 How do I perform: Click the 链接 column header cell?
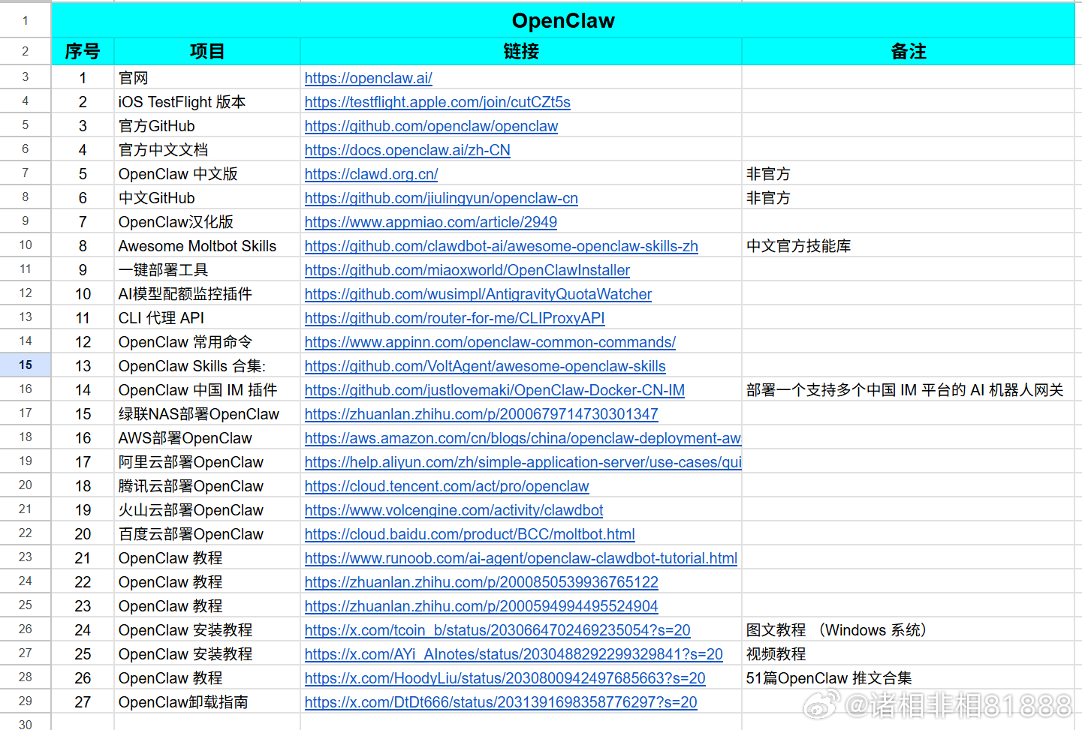(x=521, y=51)
